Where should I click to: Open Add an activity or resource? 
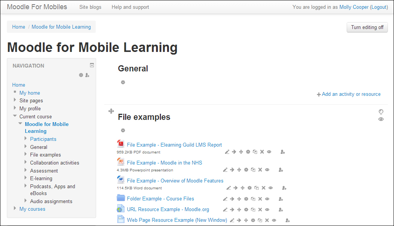(348, 94)
